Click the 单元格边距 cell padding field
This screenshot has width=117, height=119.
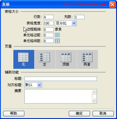coord(48,35)
